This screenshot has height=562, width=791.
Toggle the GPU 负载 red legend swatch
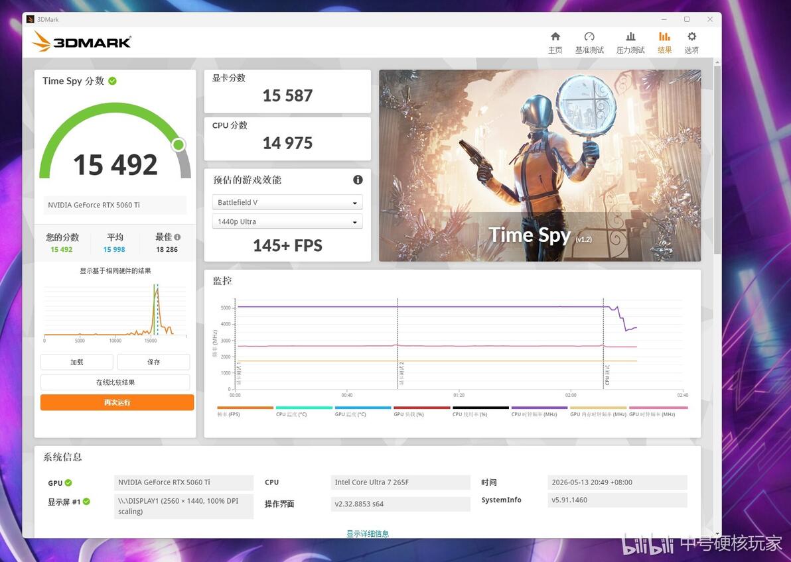[422, 408]
